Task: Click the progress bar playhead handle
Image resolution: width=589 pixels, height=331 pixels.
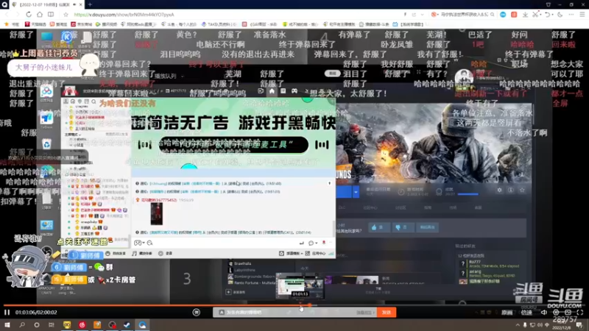Action: [x=309, y=305]
